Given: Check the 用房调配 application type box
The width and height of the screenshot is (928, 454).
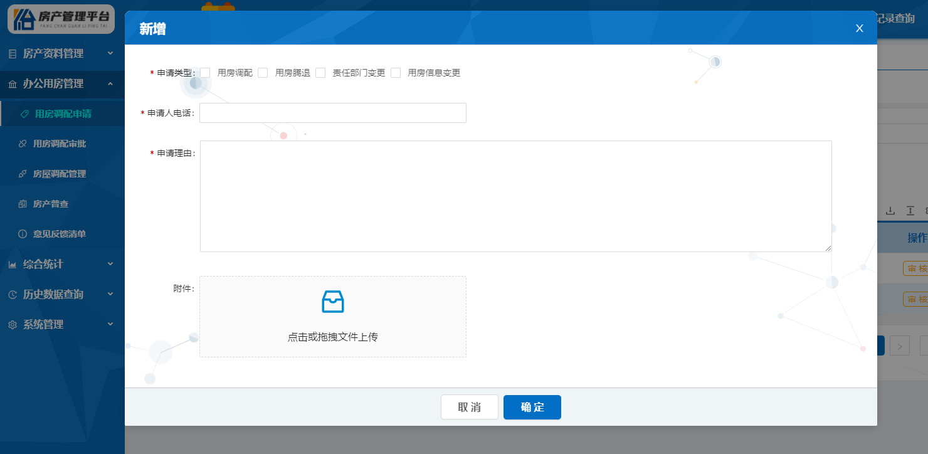Looking at the screenshot, I should (205, 73).
